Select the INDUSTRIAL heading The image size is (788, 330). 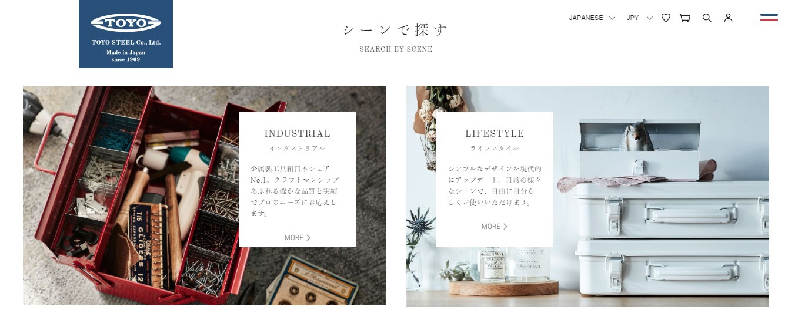(x=298, y=134)
